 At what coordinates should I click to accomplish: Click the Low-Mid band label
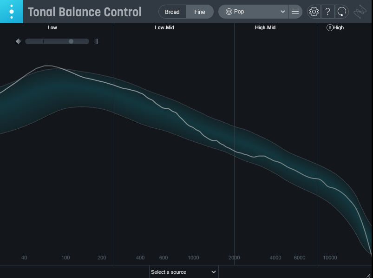[164, 28]
